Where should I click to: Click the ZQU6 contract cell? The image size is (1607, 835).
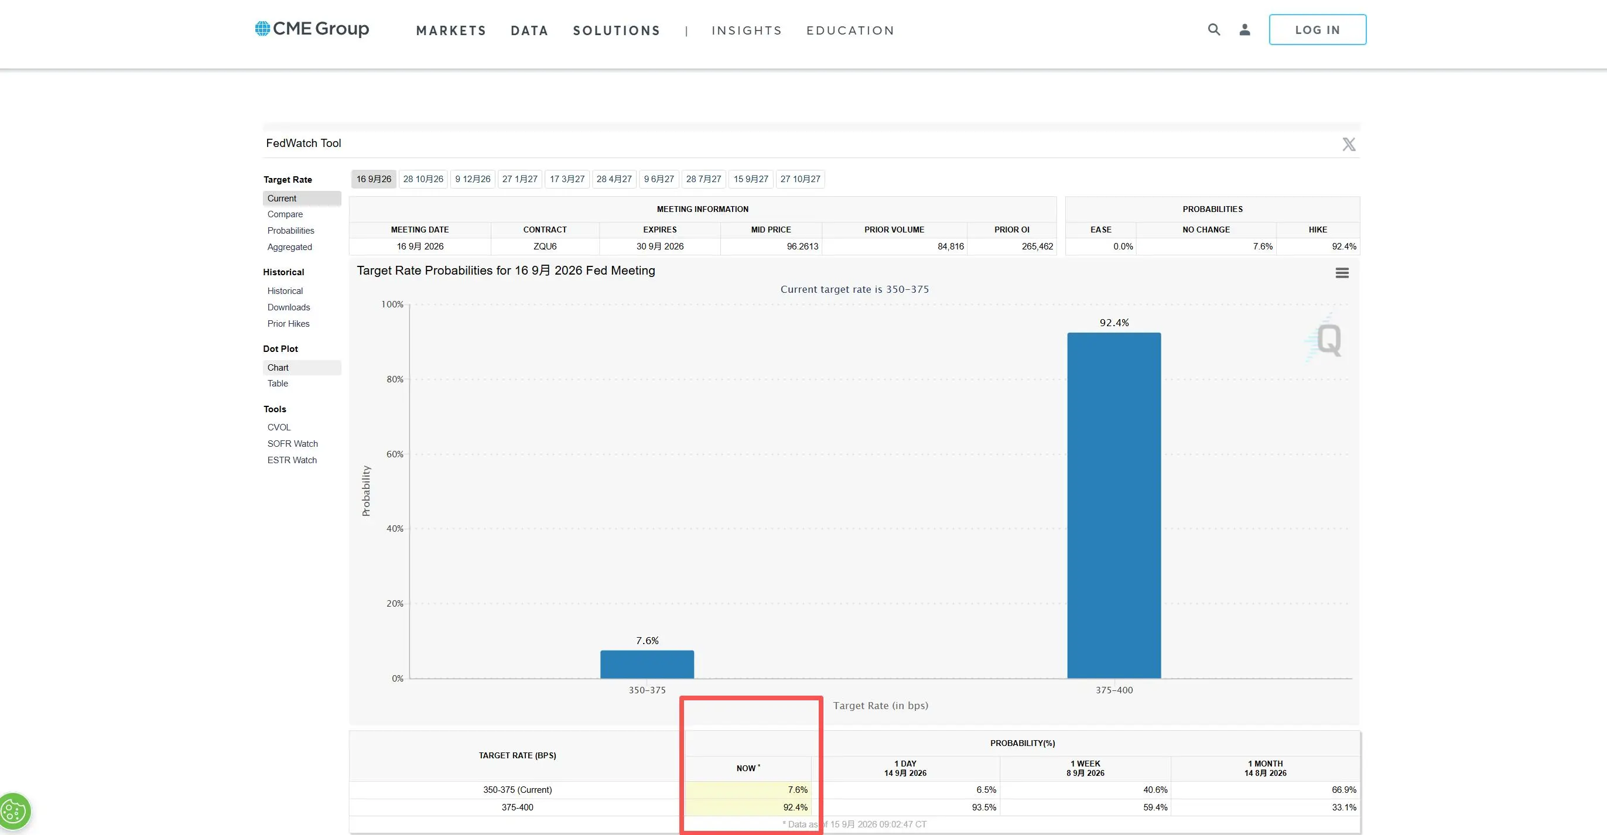pyautogui.click(x=545, y=247)
